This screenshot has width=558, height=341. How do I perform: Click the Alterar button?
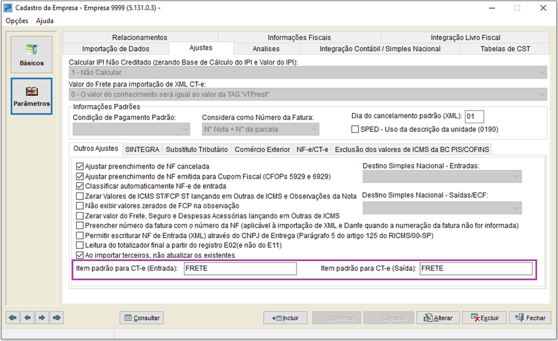click(x=438, y=318)
